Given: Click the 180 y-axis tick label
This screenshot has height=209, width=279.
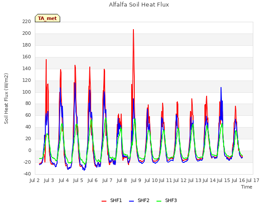Looking at the screenshot, I should (27, 45).
